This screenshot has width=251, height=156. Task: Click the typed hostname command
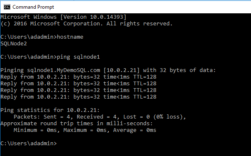coord(70,37)
